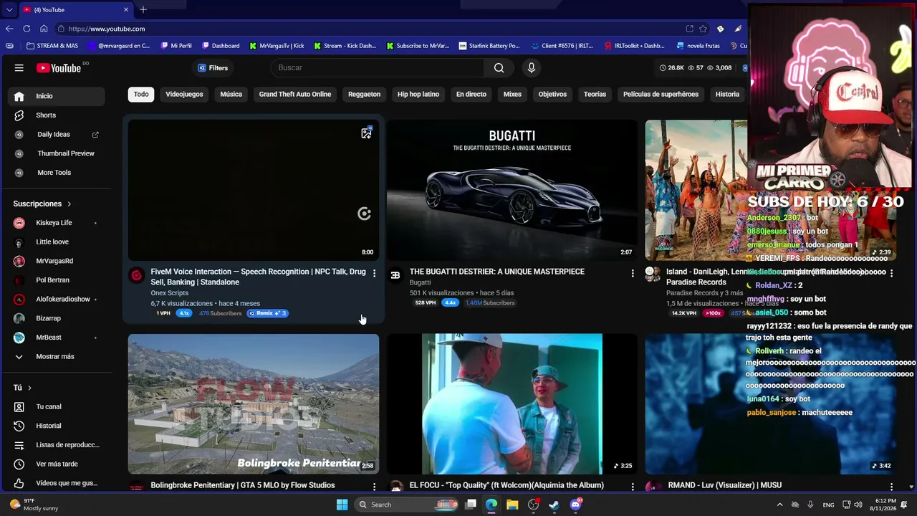This screenshot has height=516, width=917.
Task: Filter videos by Reggaeton
Action: [x=364, y=95]
